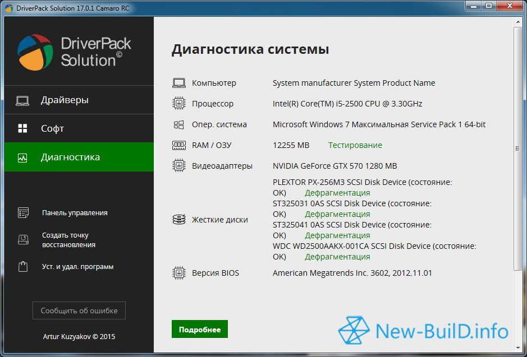Start RAM Тестирование

355,145
